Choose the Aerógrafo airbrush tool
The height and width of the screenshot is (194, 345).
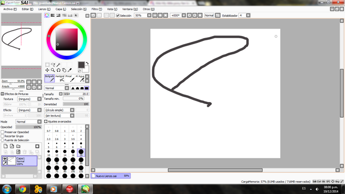tap(60, 78)
